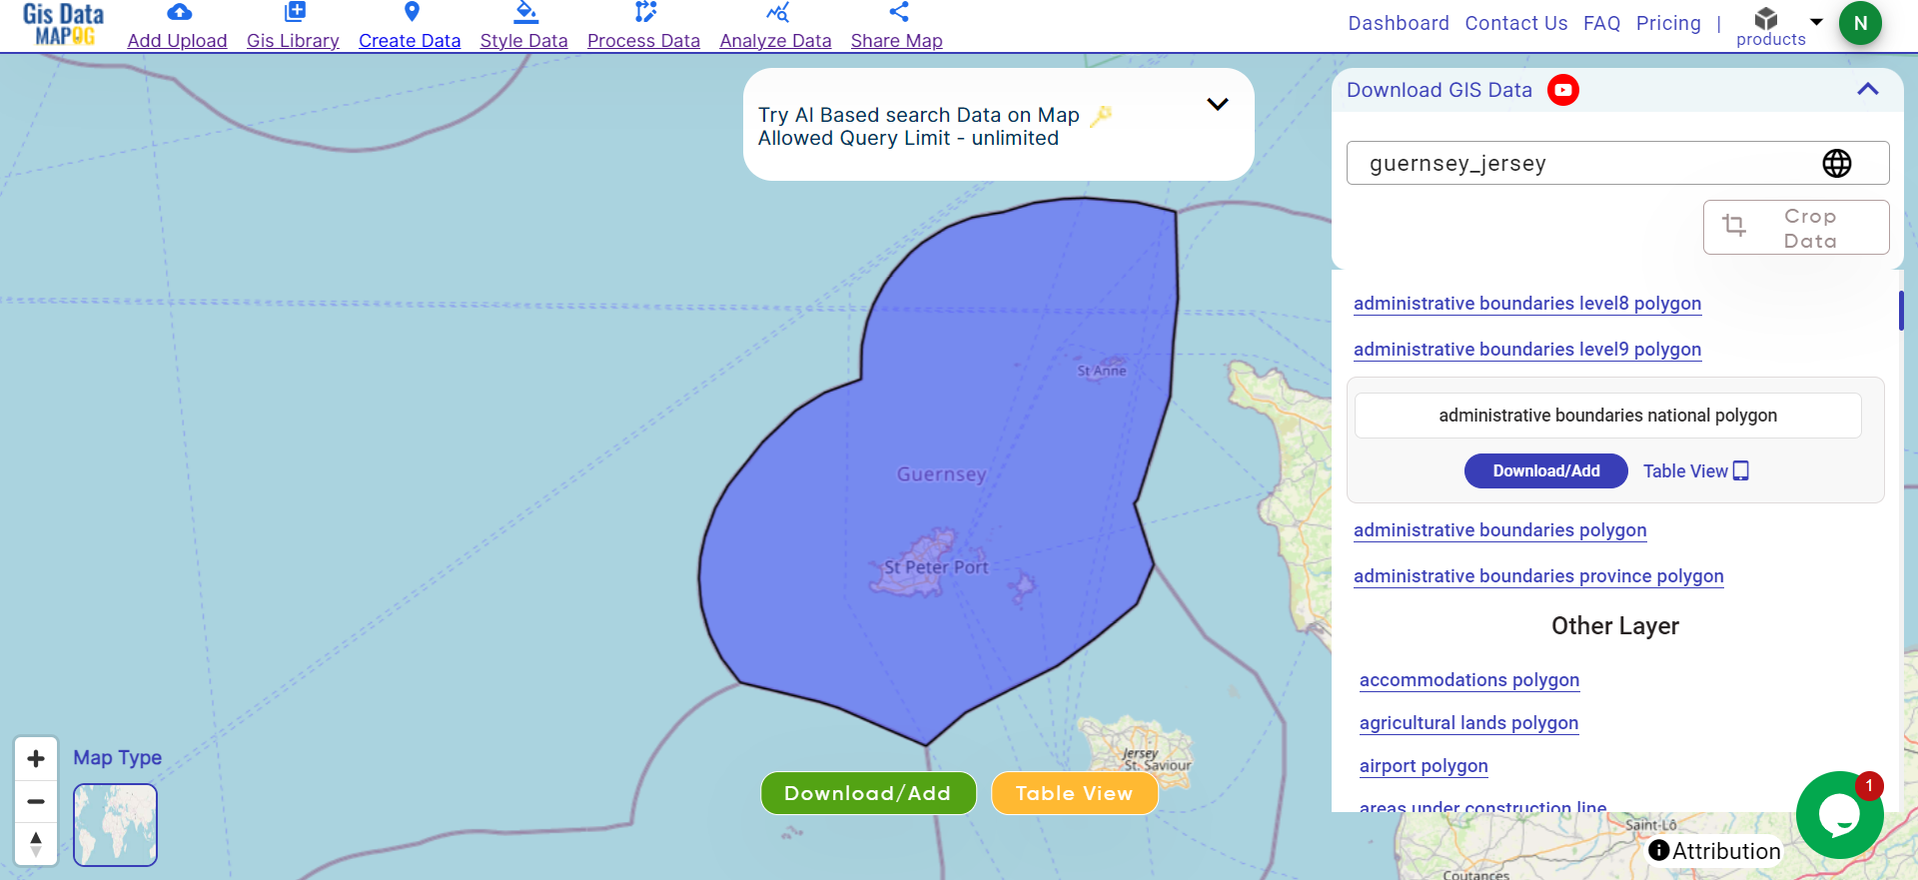Click the Share Map icon
The height and width of the screenshot is (880, 1918).
pos(899,12)
